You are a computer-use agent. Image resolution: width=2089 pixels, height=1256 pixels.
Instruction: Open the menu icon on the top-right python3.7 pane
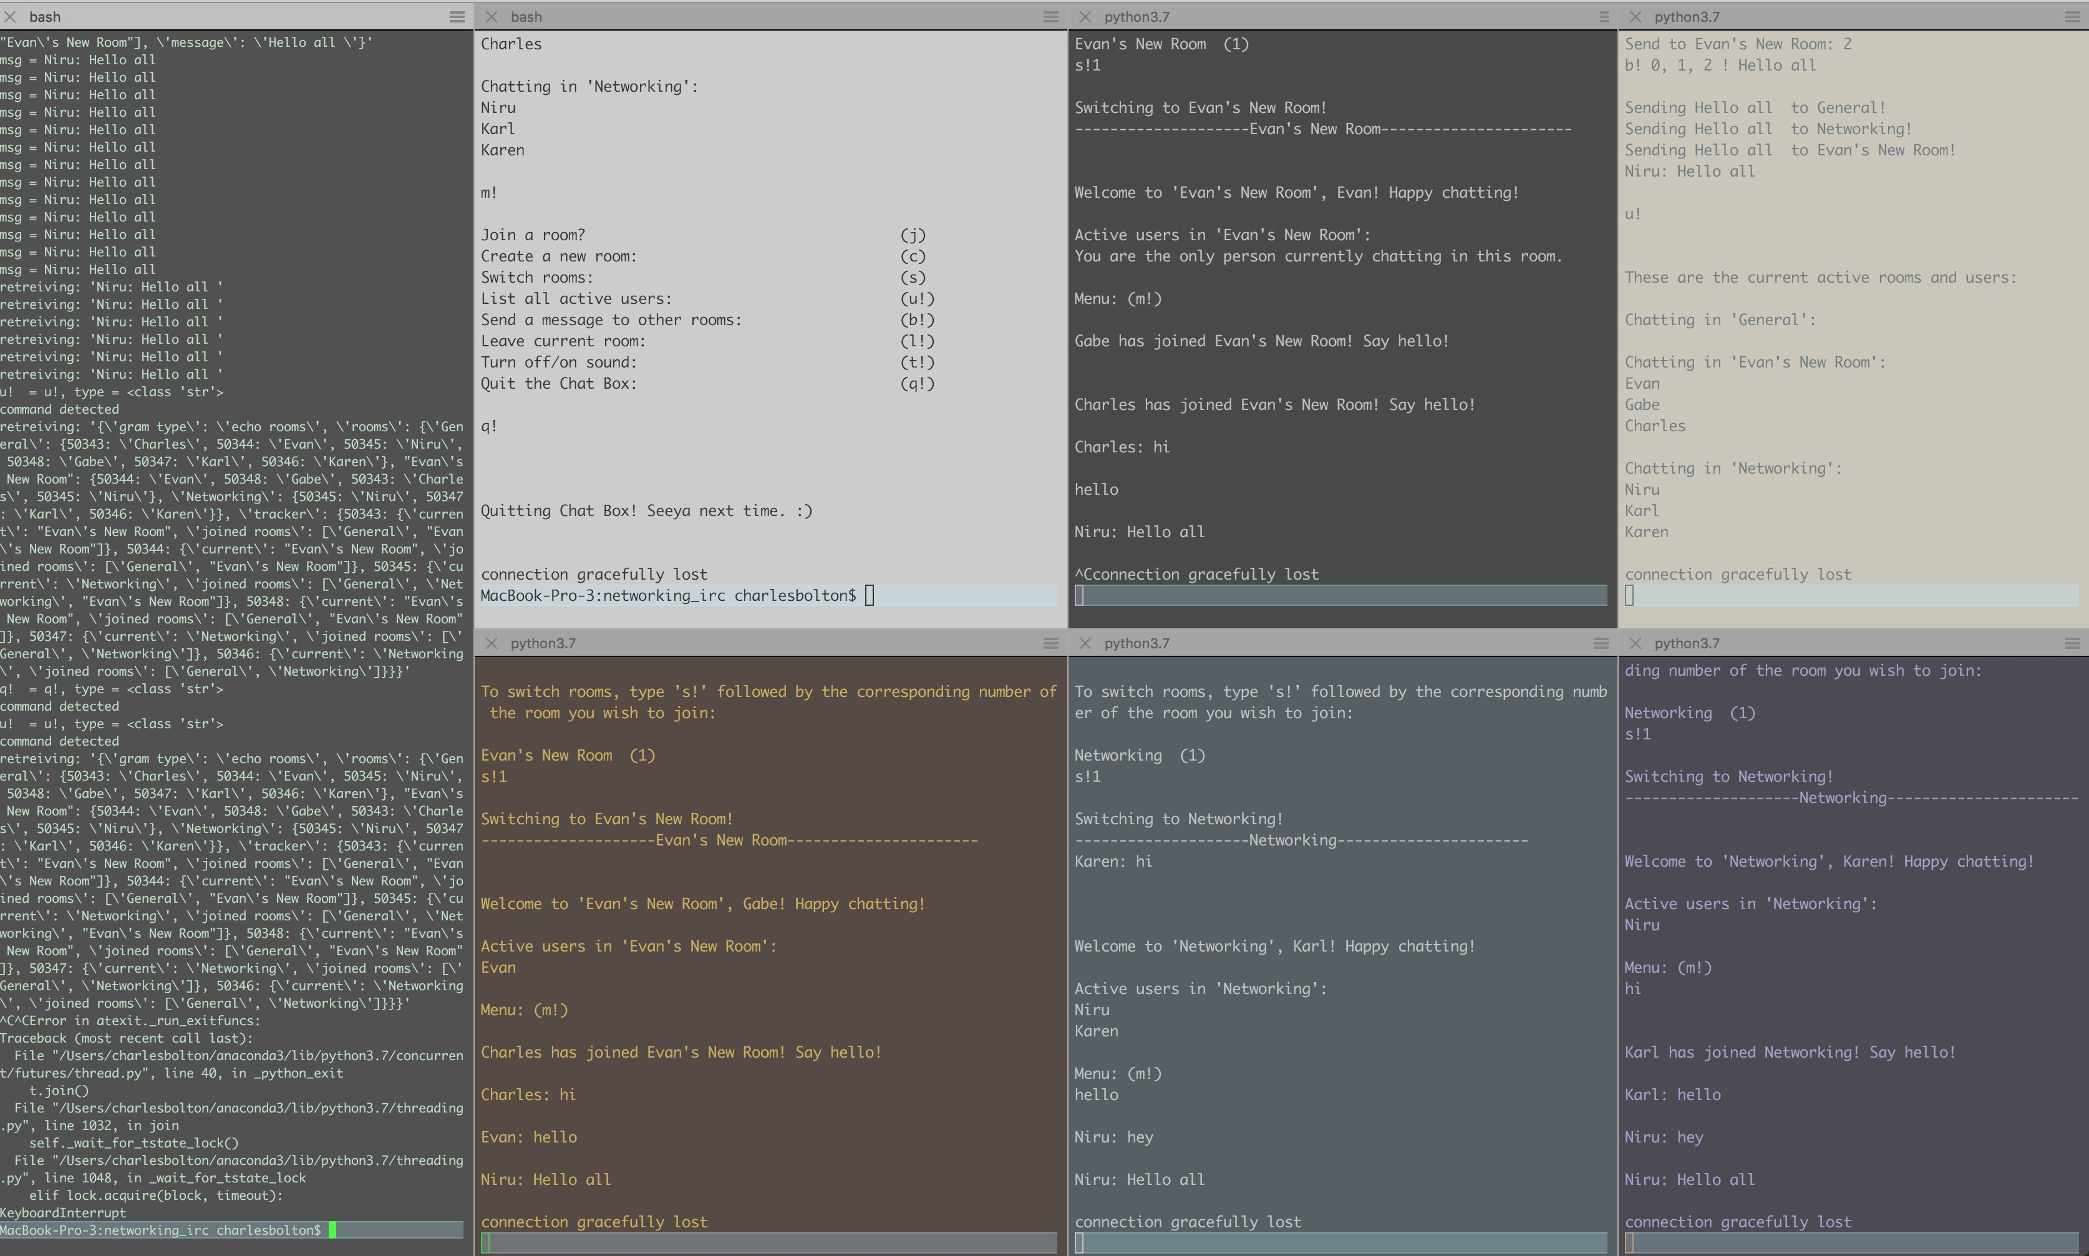2072,17
